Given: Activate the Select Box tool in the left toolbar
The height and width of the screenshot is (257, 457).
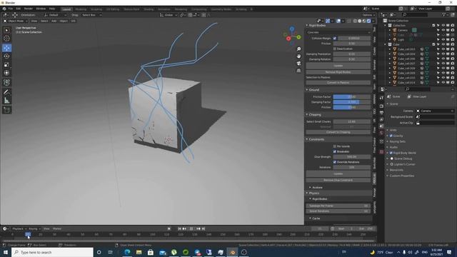Looking at the screenshot, I should pos(6,30).
